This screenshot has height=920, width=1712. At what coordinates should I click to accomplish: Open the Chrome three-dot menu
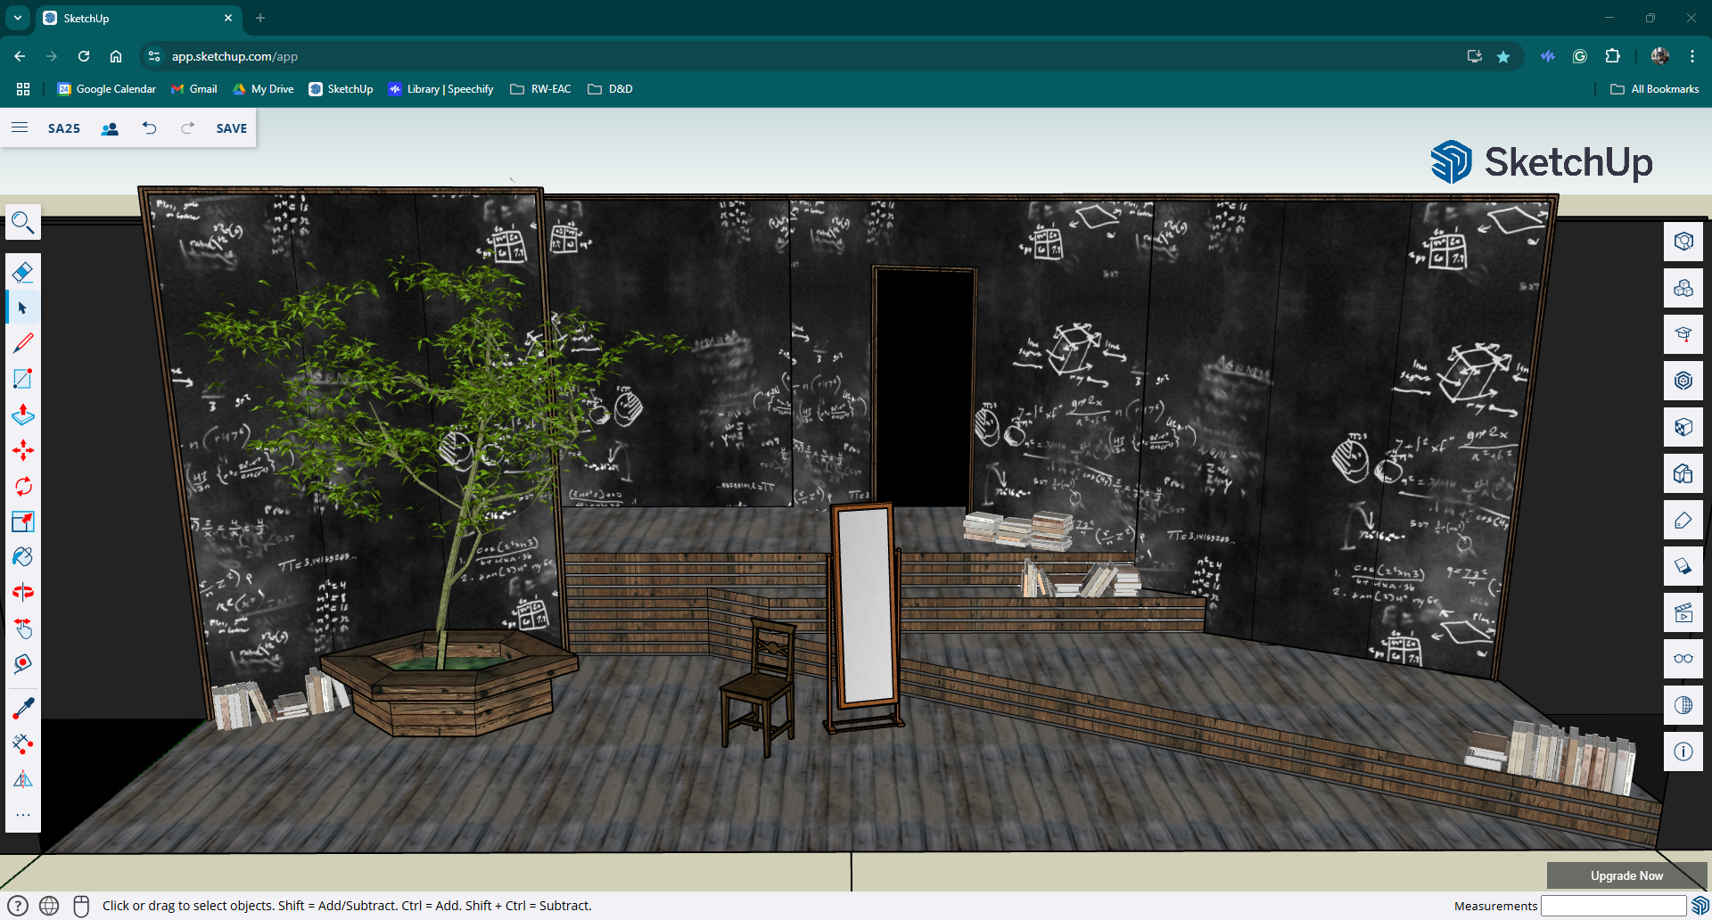point(1691,56)
